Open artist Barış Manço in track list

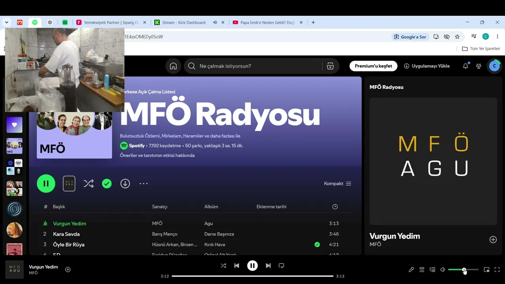tap(165, 234)
